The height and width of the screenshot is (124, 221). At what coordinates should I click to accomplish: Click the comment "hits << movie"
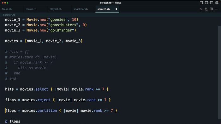click(32, 68)
